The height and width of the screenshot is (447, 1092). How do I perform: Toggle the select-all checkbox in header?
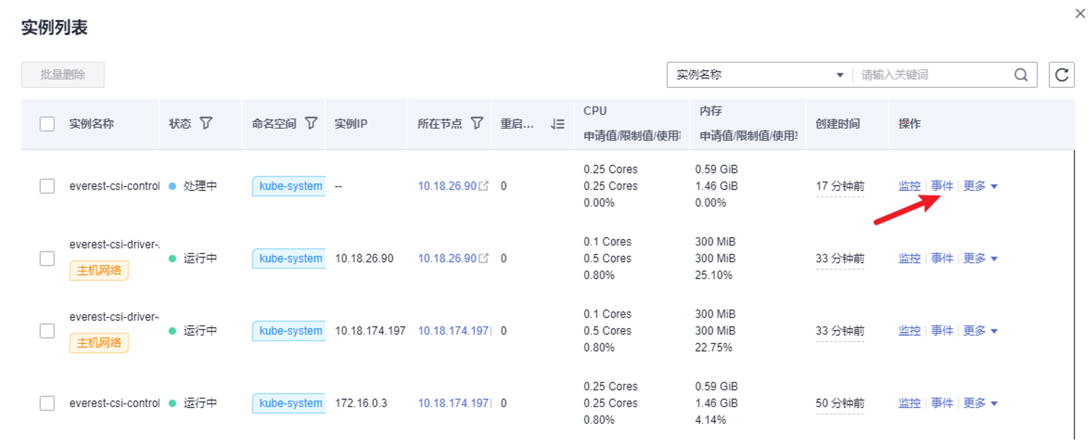(47, 124)
